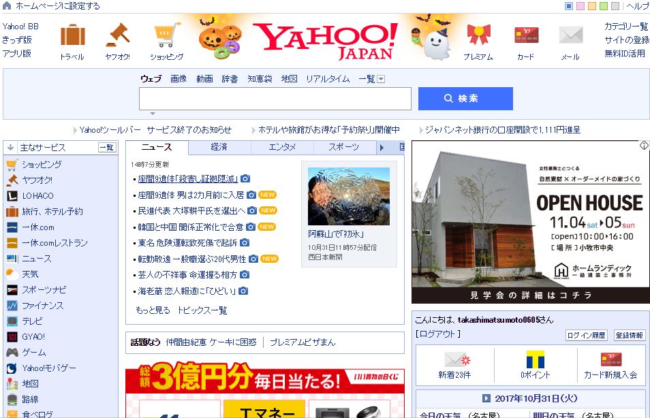The height and width of the screenshot is (418, 650).
Task: Click the blue 検索 search button
Action: tap(465, 99)
